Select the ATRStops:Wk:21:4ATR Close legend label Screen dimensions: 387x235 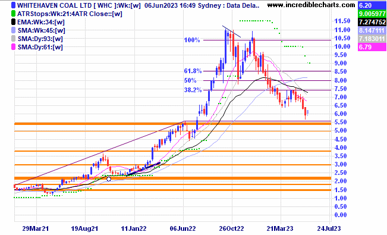(70, 14)
